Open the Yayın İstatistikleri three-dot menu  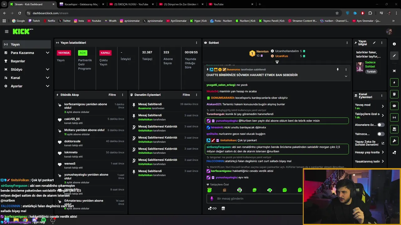point(196,43)
